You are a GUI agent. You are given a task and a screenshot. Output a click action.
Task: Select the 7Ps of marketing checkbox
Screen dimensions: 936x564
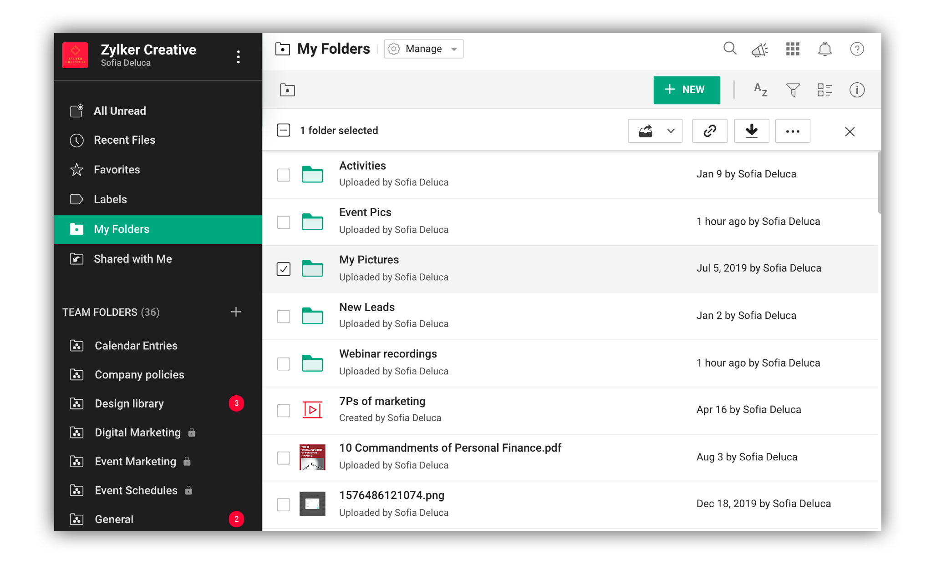tap(283, 410)
